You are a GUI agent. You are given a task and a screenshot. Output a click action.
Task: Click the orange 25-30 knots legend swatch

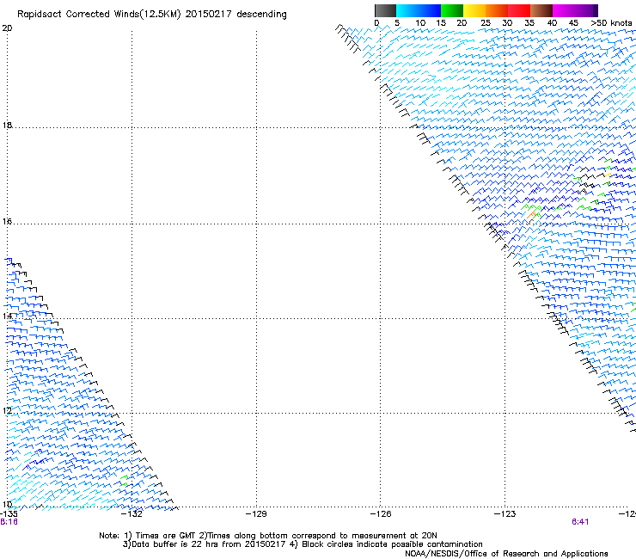[x=497, y=10]
